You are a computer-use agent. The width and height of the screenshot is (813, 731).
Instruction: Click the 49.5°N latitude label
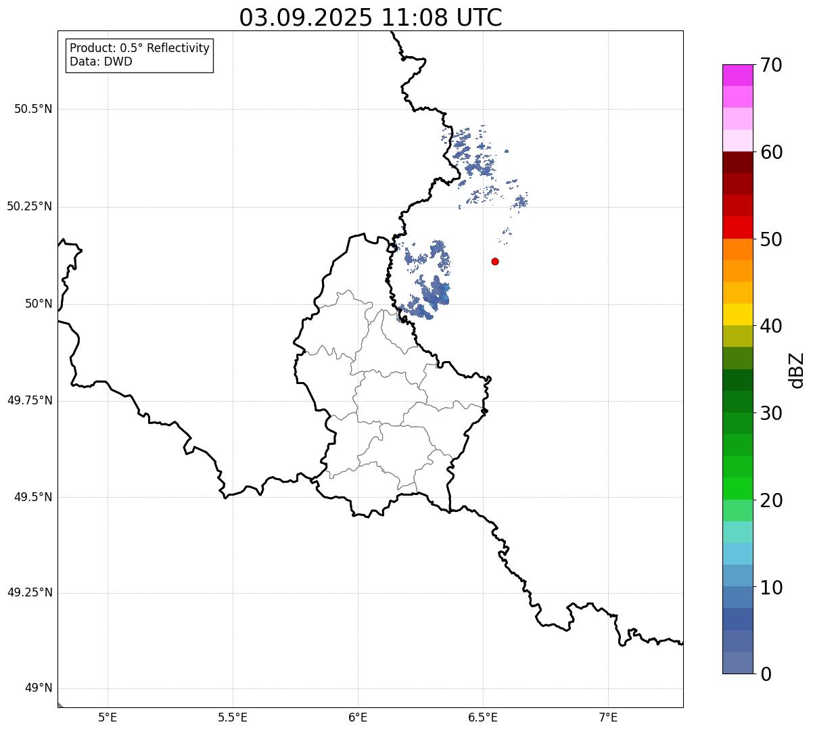pyautogui.click(x=33, y=497)
